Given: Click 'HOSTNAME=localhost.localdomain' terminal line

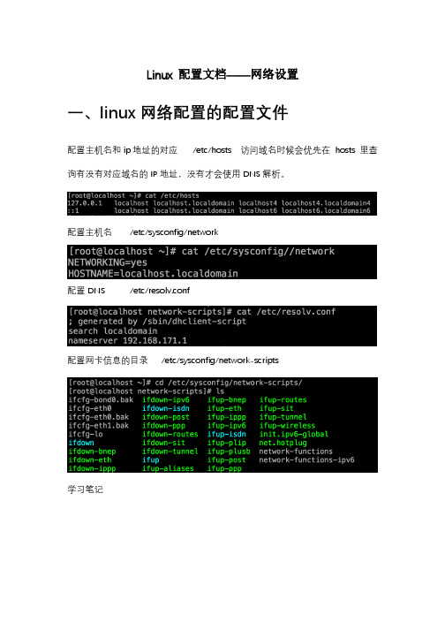Looking at the screenshot, I should (x=153, y=274).
